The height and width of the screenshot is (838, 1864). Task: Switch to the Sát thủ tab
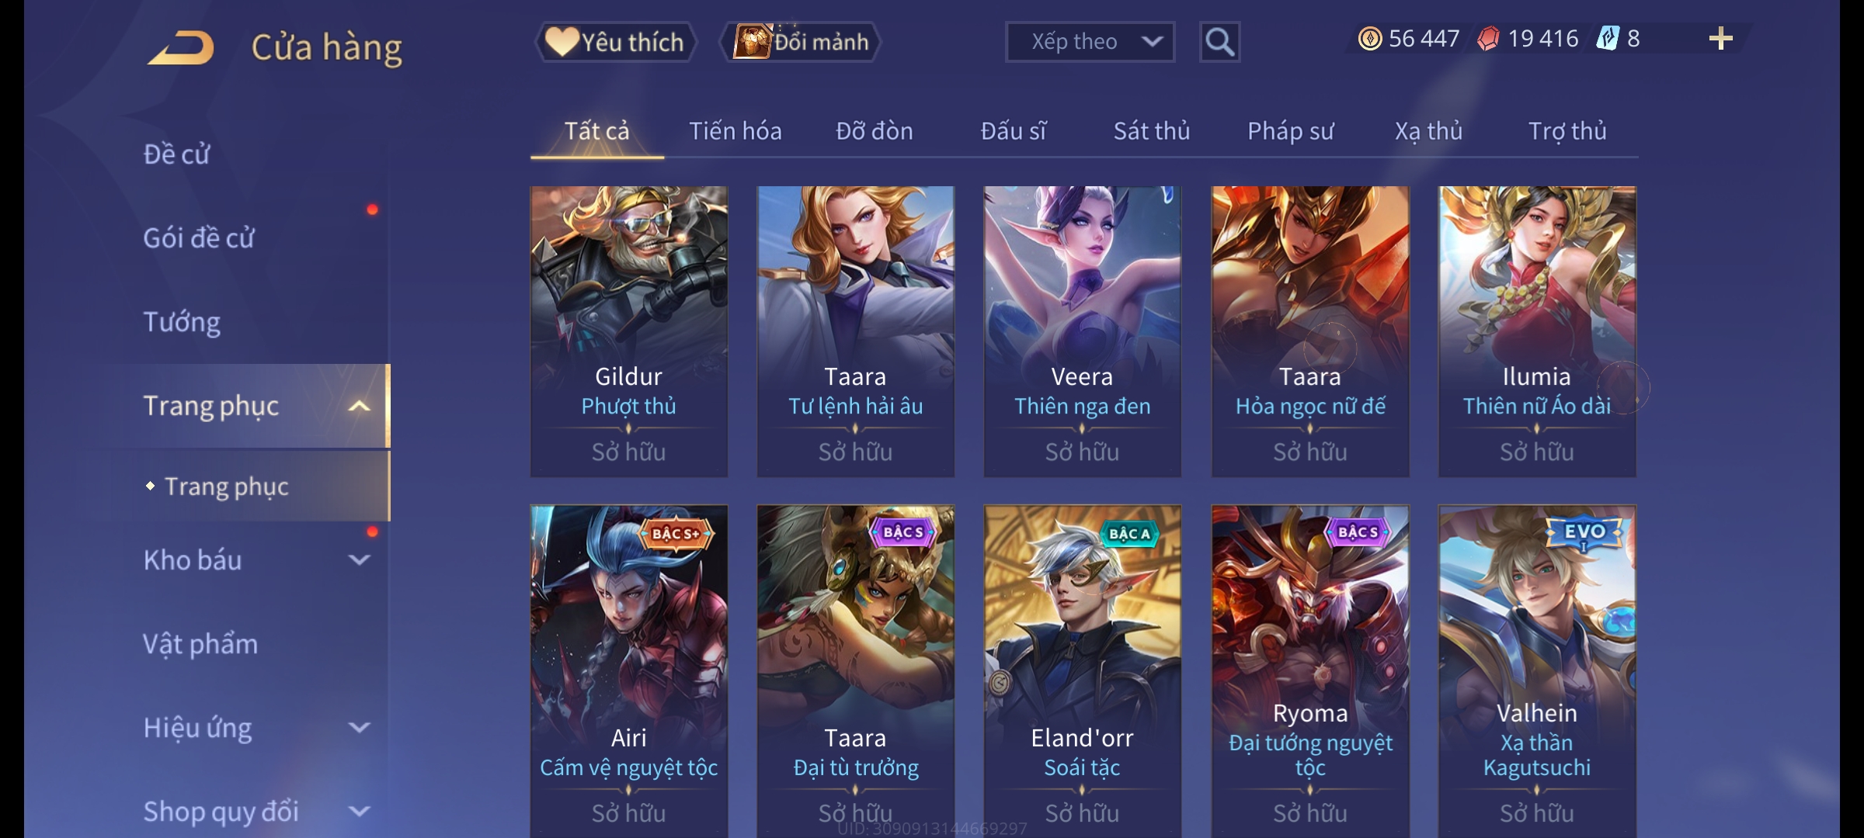tap(1151, 131)
